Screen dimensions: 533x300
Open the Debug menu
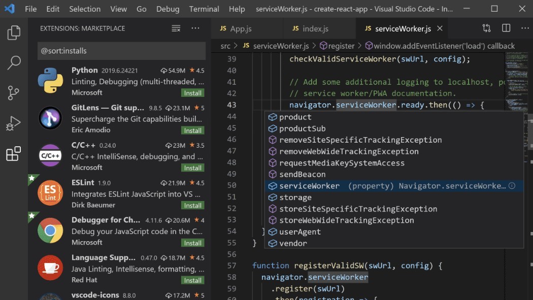coord(168,9)
